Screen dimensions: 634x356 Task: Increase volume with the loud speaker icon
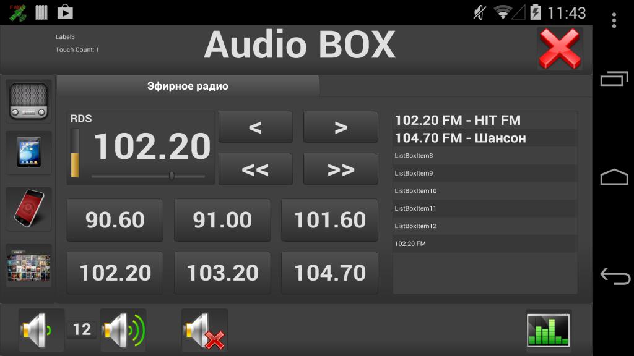point(123,330)
